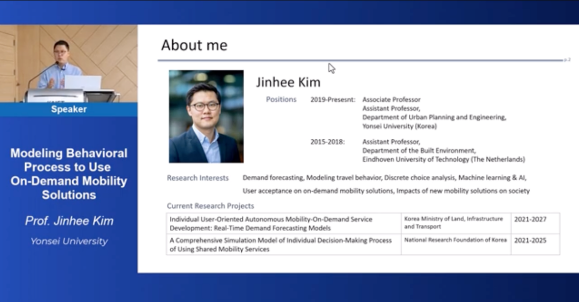579x302 pixels.
Task: Click the blue "Speaker" label bar
Action: pos(69,109)
